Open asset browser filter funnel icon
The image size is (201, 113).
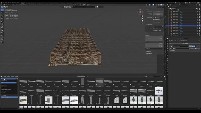click(162, 77)
